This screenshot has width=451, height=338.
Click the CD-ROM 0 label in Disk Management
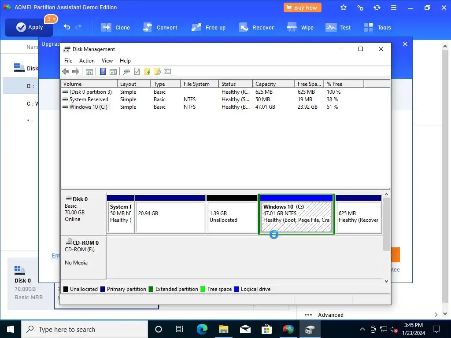(x=85, y=242)
